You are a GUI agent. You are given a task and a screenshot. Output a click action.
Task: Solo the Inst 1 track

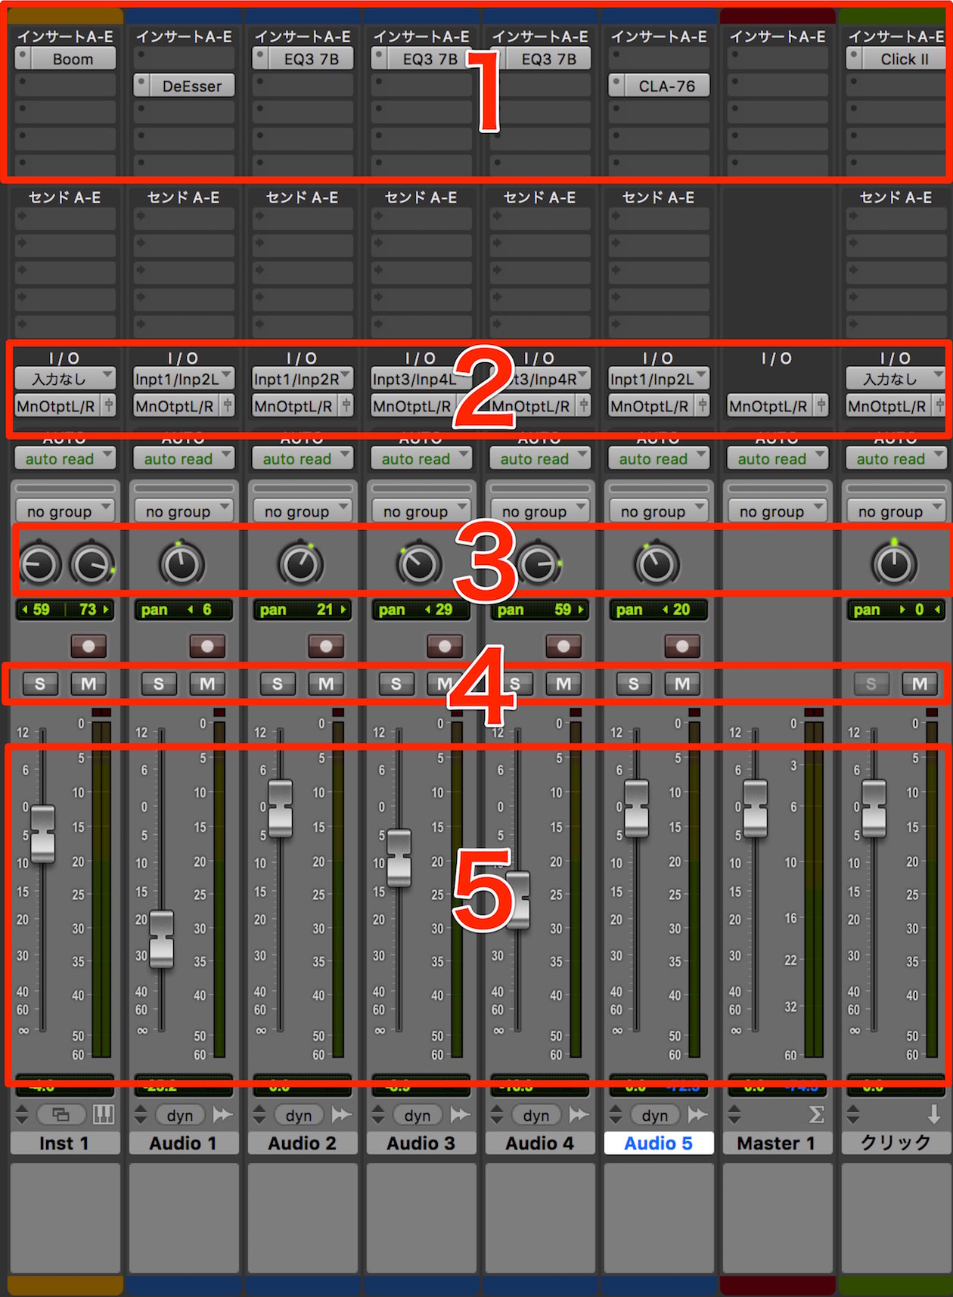[x=40, y=684]
